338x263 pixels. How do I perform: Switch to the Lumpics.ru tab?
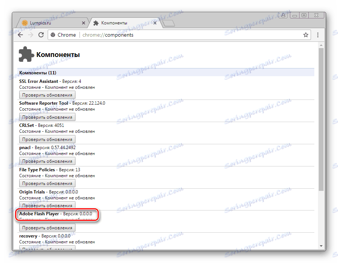(52, 23)
